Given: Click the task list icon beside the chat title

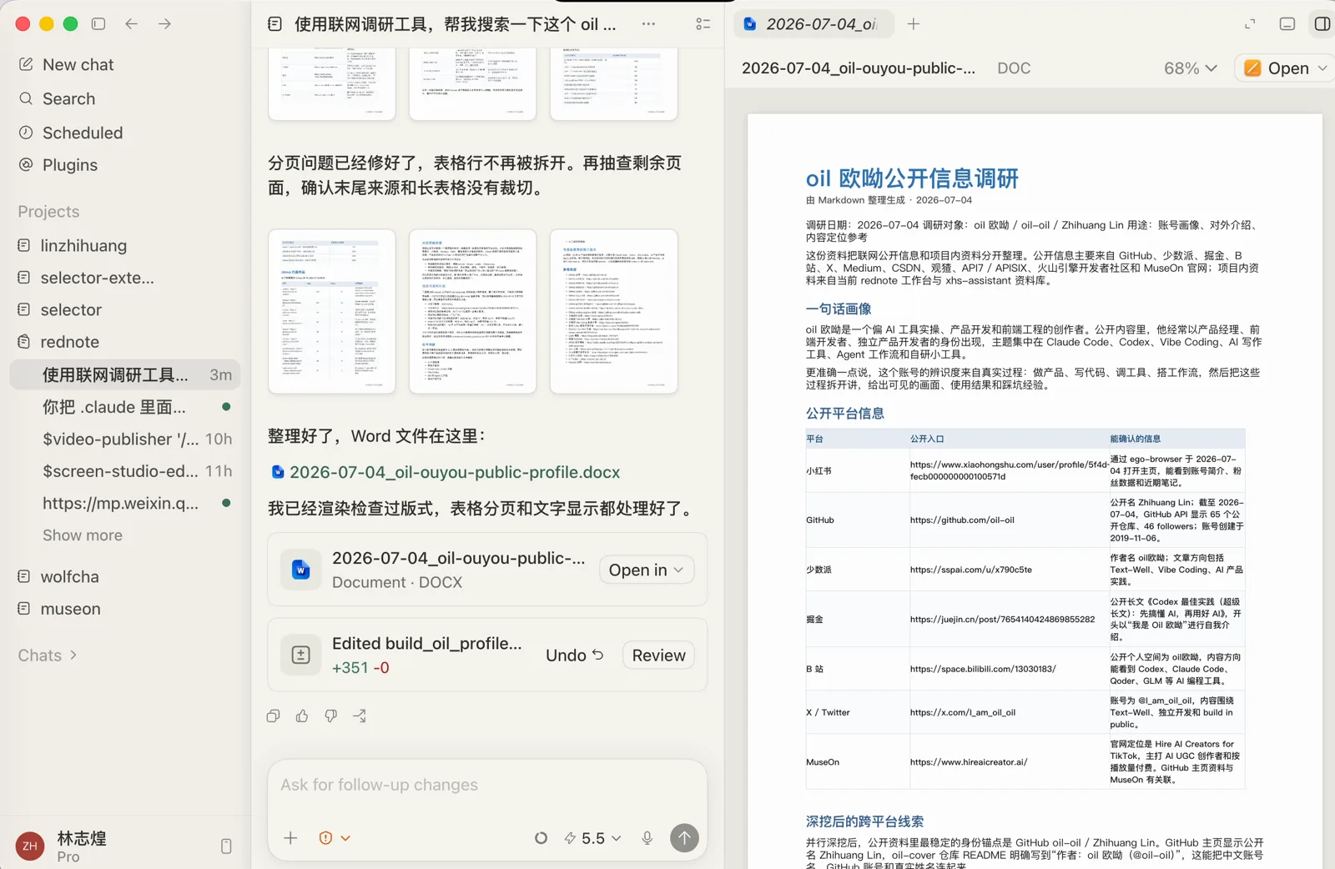Looking at the screenshot, I should [x=703, y=24].
